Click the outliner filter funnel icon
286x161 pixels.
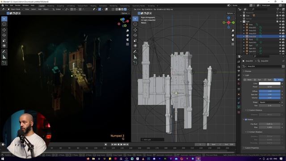(278, 9)
